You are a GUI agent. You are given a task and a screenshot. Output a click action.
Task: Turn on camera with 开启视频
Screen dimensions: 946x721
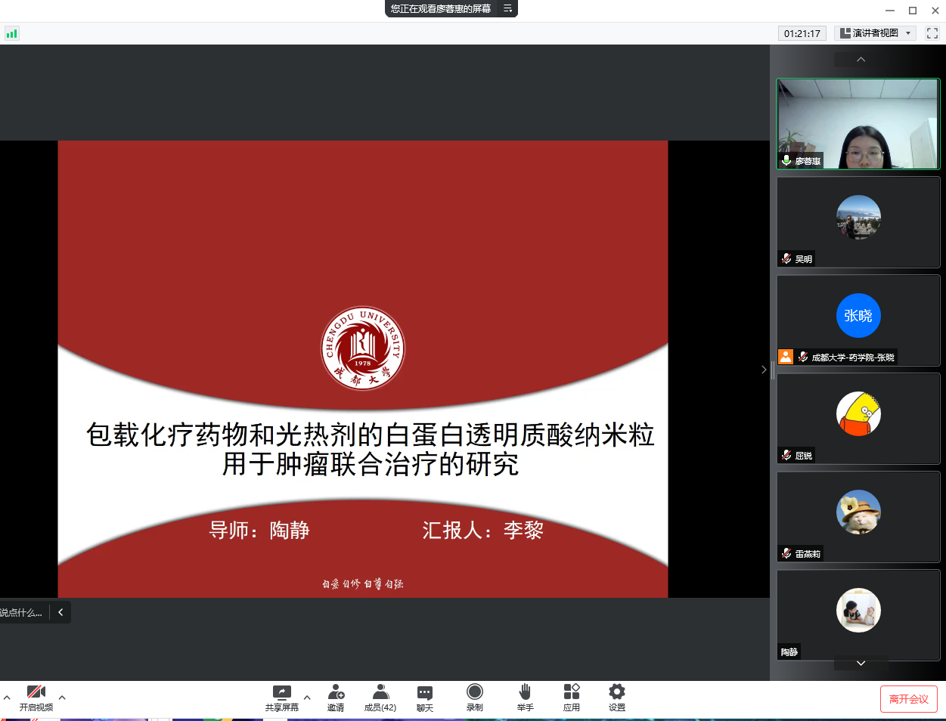pyautogui.click(x=36, y=698)
